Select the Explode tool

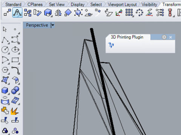point(15,111)
